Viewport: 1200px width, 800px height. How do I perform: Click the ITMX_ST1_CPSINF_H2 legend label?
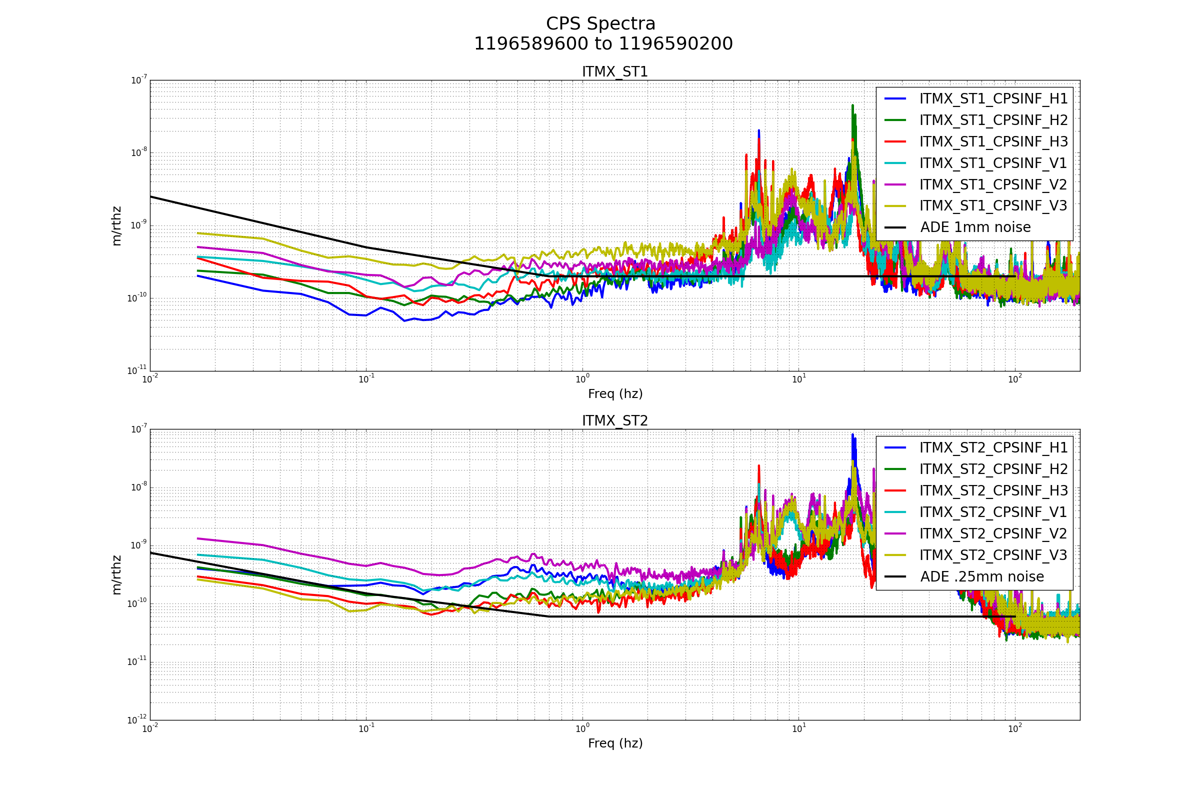[993, 120]
